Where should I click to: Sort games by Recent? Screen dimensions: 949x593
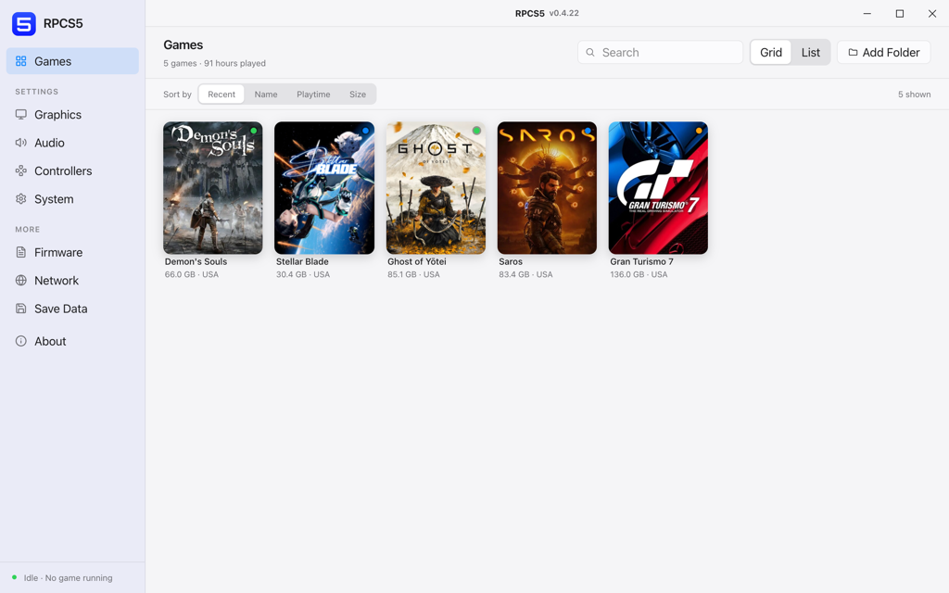pos(221,95)
